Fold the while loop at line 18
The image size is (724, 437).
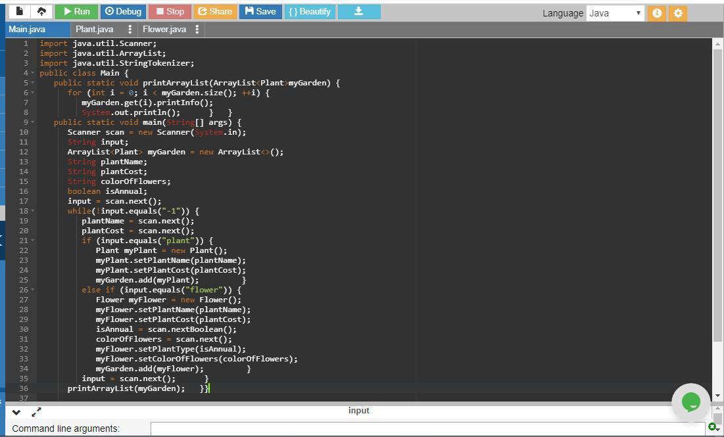click(x=32, y=211)
